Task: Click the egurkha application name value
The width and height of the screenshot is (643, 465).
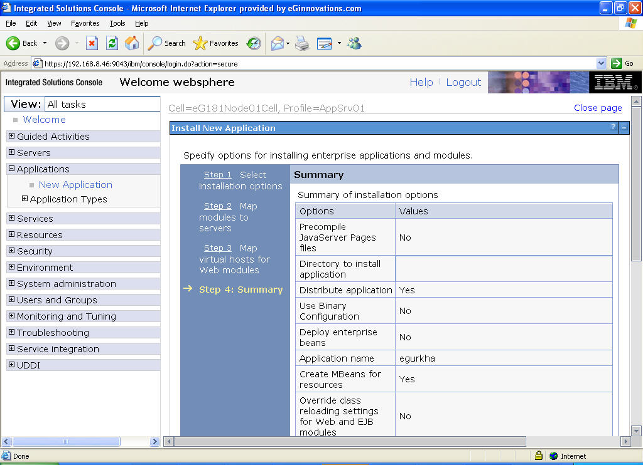Action: pyautogui.click(x=417, y=358)
